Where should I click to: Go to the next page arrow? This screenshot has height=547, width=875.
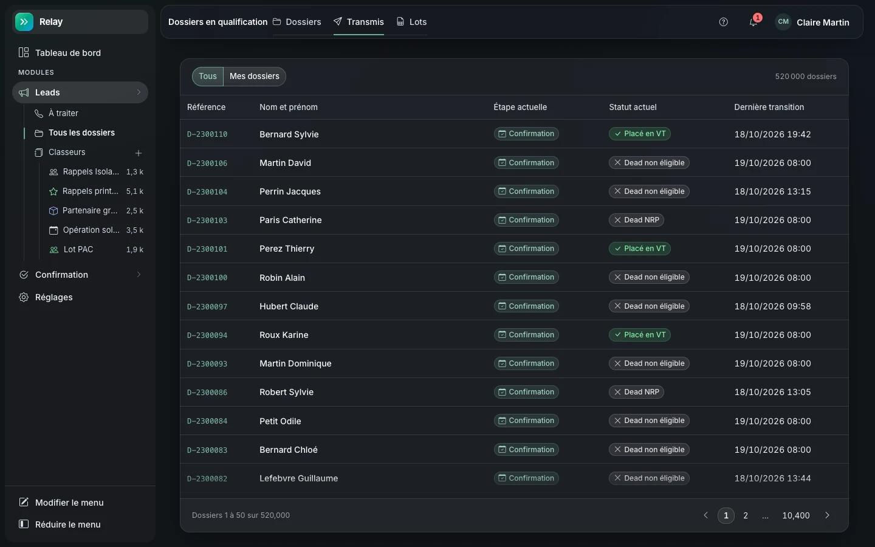tap(827, 515)
